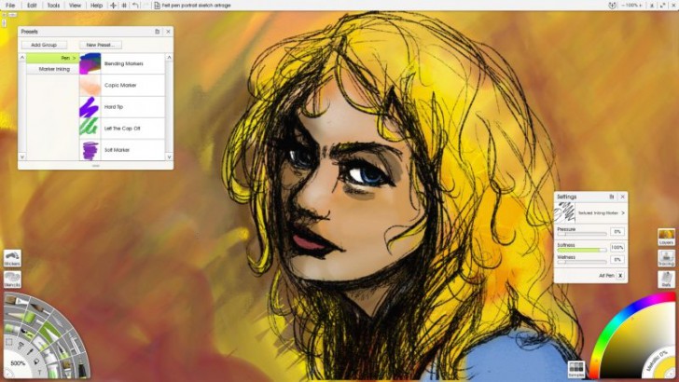Click the preset list scroll up arrow
The width and height of the screenshot is (679, 382).
tap(170, 57)
